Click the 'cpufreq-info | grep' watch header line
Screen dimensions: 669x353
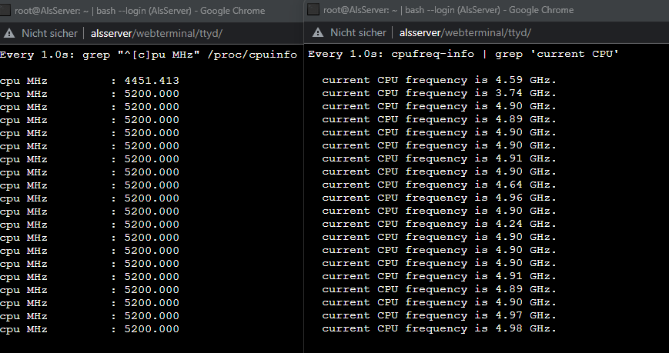463,54
